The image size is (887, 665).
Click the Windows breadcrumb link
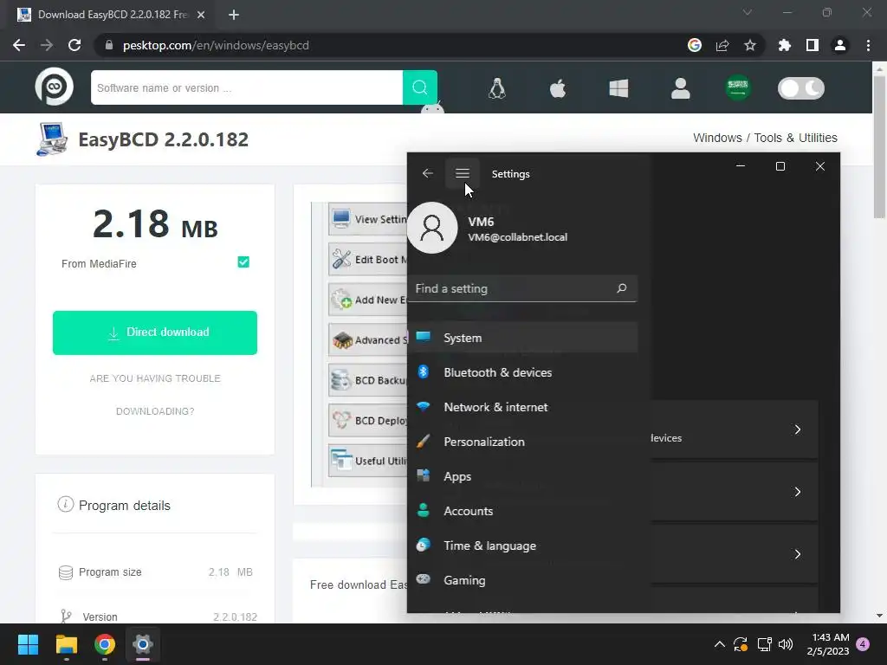point(717,138)
